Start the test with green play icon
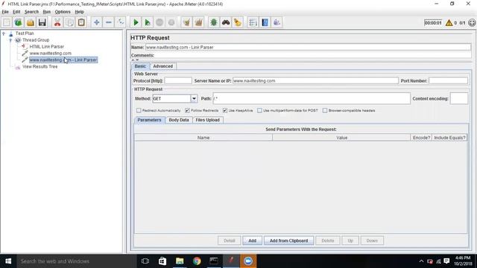The width and height of the screenshot is (477, 268). click(x=136, y=22)
